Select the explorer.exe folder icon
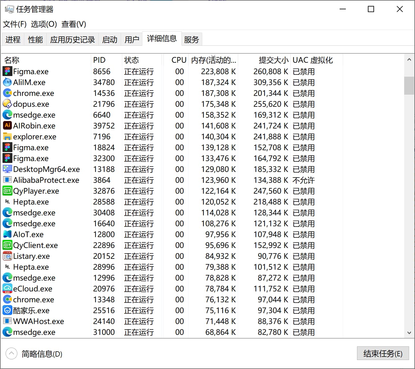Image resolution: width=415 pixels, height=369 pixels. click(7, 137)
